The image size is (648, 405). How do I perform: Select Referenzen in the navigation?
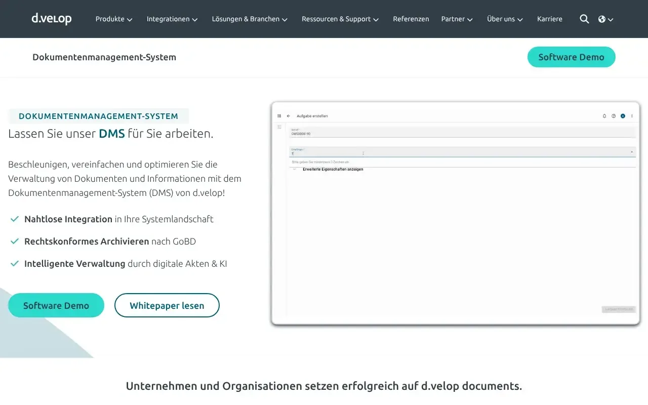point(411,19)
